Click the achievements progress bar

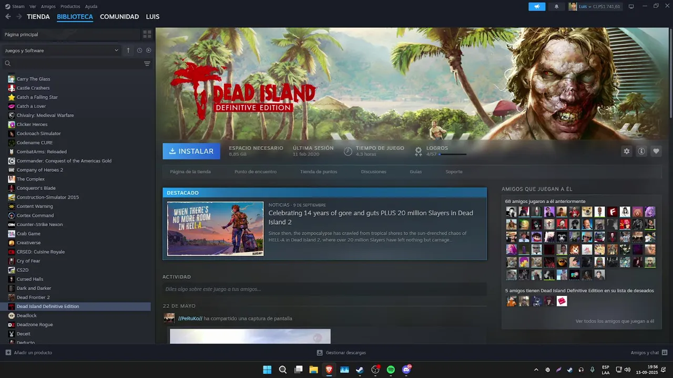tap(453, 154)
